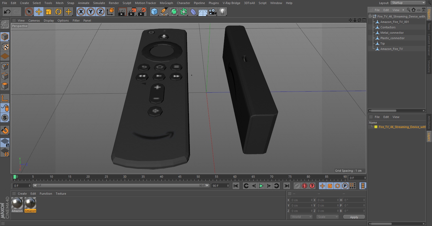Play the animation forward
This screenshot has height=226, width=432.
[261, 186]
